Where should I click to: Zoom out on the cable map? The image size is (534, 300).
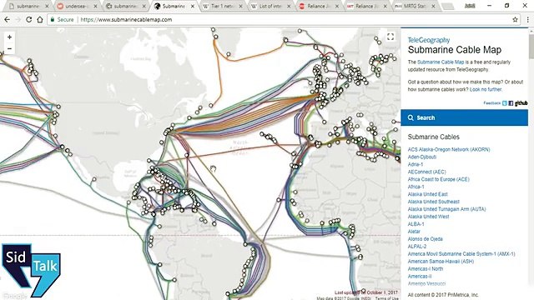pos(9,49)
